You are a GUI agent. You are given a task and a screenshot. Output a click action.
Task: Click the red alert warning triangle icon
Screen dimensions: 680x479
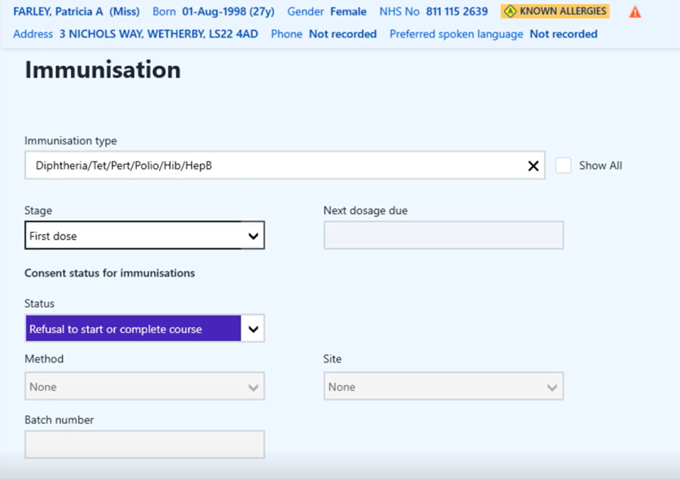pos(635,11)
